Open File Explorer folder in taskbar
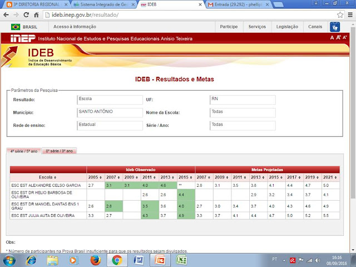Image resolution: width=356 pixels, height=267 pixels. click(x=52, y=260)
